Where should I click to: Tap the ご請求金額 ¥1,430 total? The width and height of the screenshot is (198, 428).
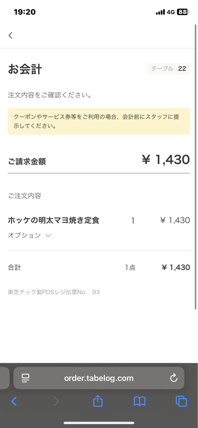[99, 160]
